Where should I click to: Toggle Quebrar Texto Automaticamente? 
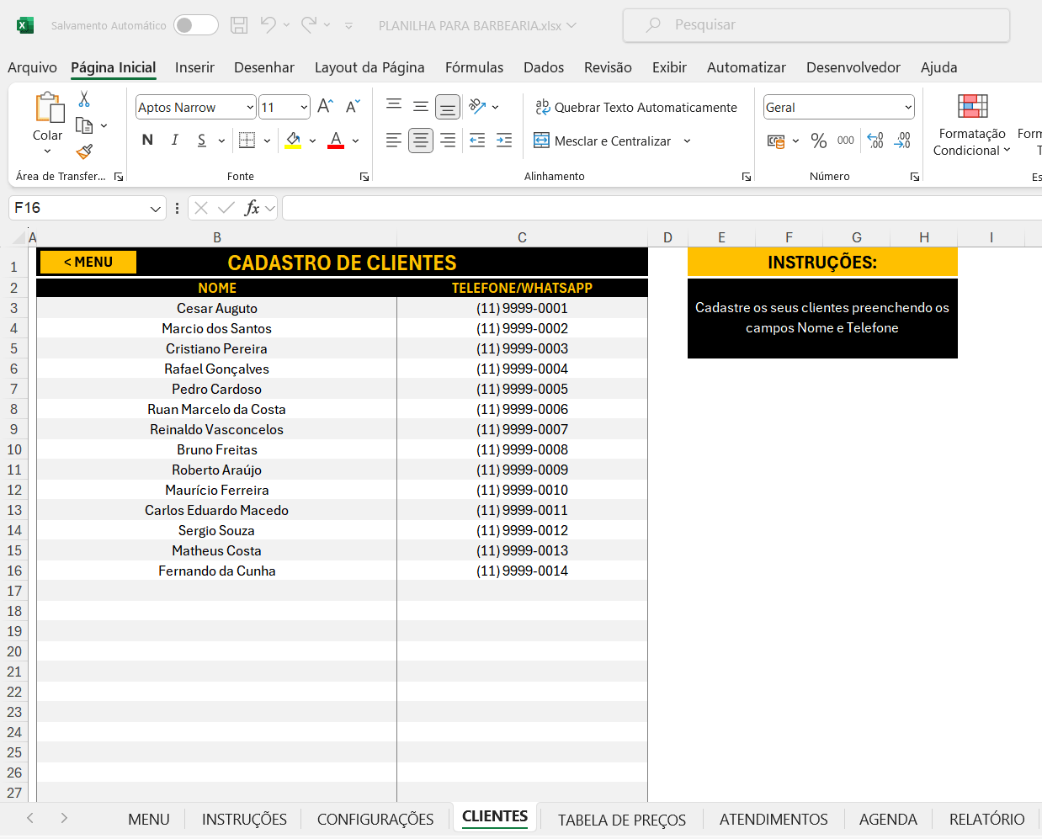[x=636, y=107]
